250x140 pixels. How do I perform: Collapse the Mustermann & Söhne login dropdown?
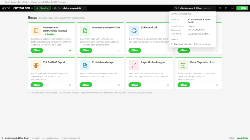pos(194,8)
